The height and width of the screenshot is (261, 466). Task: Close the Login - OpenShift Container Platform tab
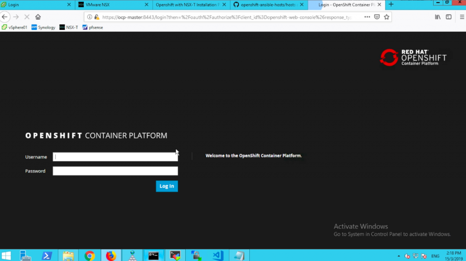[379, 5]
